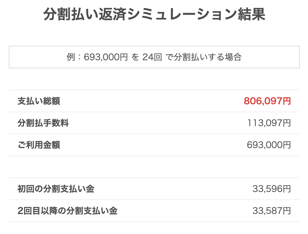Image resolution: width=308 pixels, height=234 pixels.
Task: Click the 例 character in the example box
Action: pyautogui.click(x=71, y=57)
